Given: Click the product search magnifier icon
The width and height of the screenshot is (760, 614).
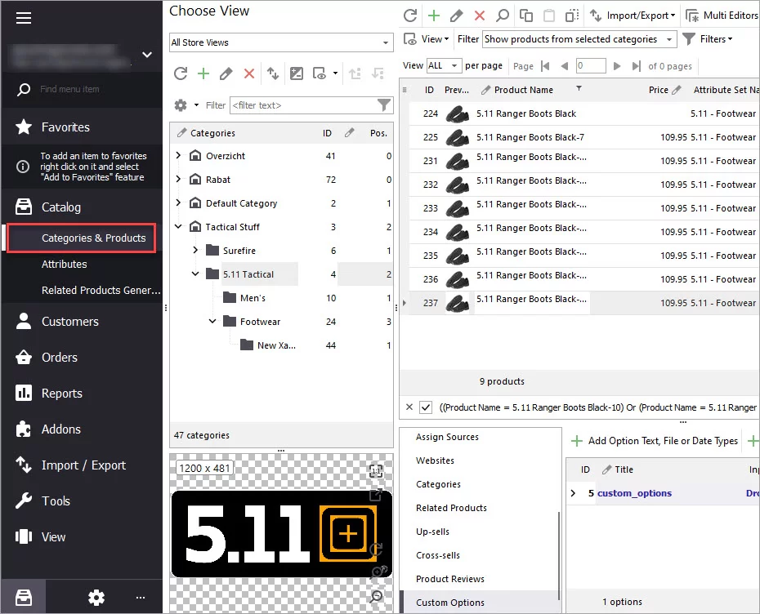Looking at the screenshot, I should [503, 16].
